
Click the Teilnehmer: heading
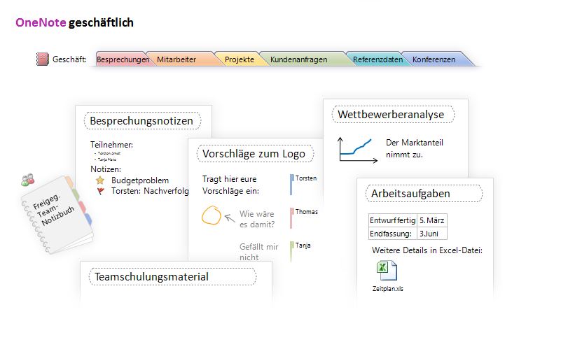[111, 145]
